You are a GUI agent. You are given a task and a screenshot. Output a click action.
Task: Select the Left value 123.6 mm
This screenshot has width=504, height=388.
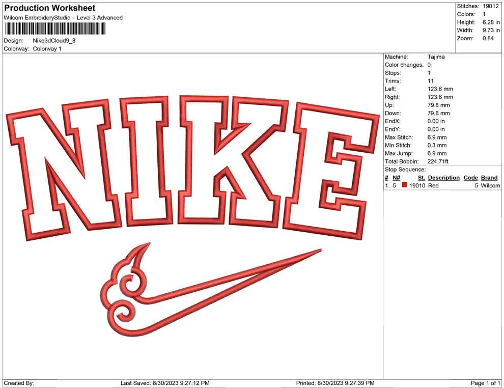[x=440, y=89]
